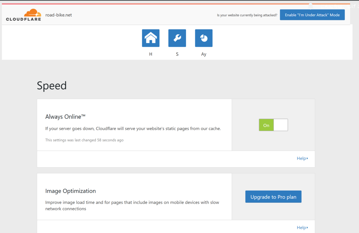Select the Ay label below chart icon
The image size is (359, 233).
click(204, 54)
